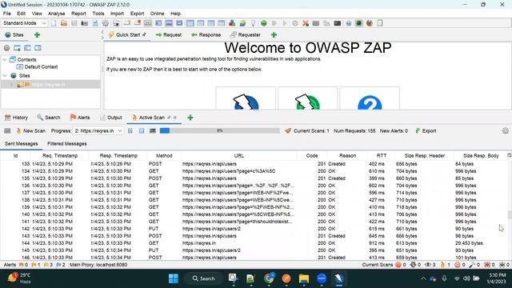
Task: Select the row showing 29,453 bytes
Action: click(254, 243)
